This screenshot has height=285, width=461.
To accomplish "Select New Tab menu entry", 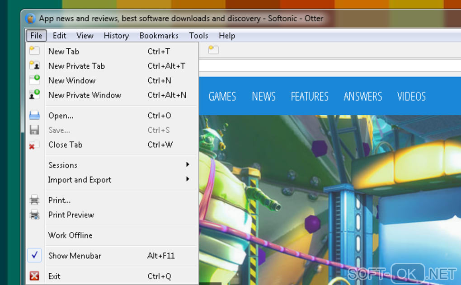I will [112, 51].
